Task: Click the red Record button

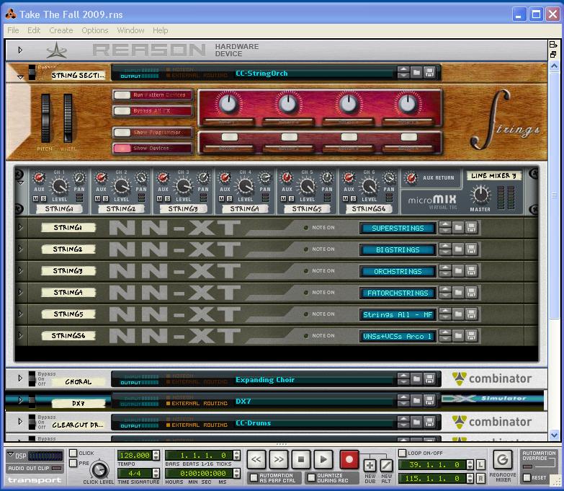Action: 349,459
